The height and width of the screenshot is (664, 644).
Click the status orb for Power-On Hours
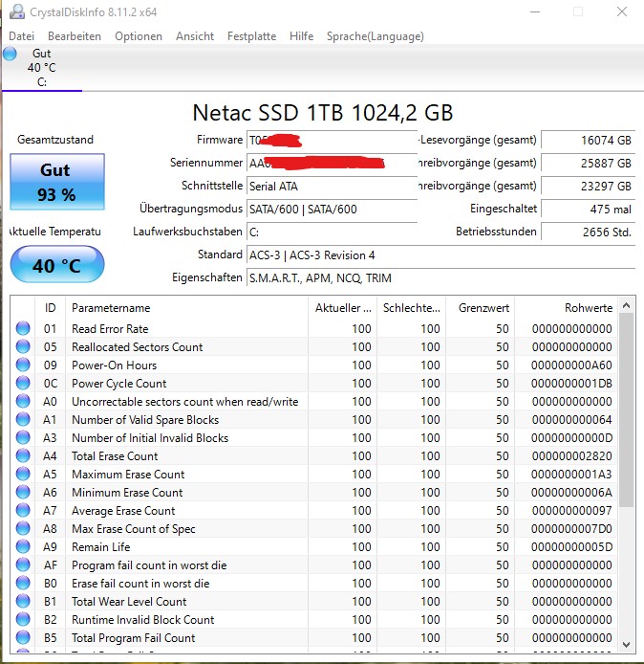23,365
